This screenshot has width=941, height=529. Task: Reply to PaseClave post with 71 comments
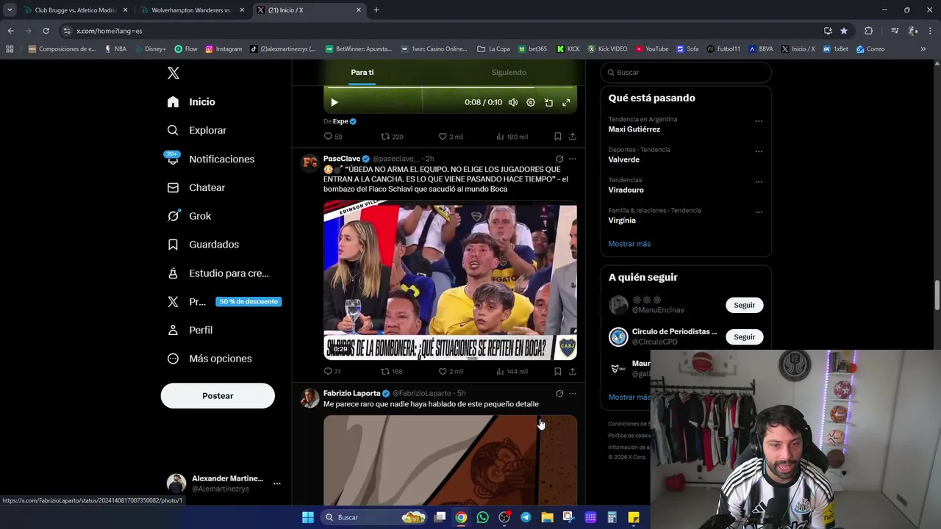(332, 372)
